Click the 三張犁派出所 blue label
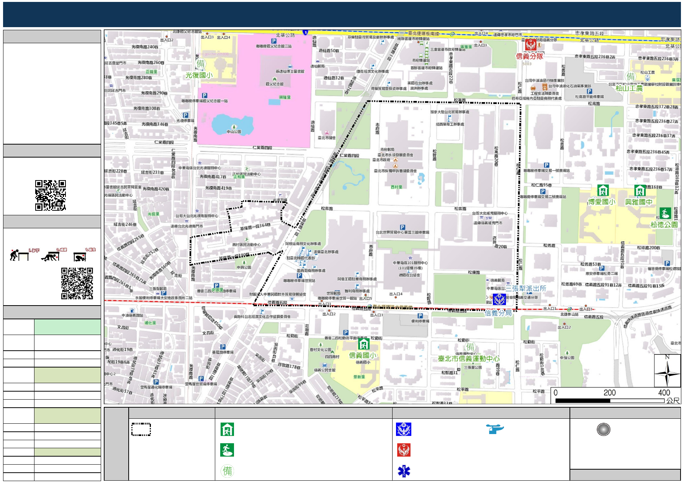The height and width of the screenshot is (483, 684). [526, 288]
